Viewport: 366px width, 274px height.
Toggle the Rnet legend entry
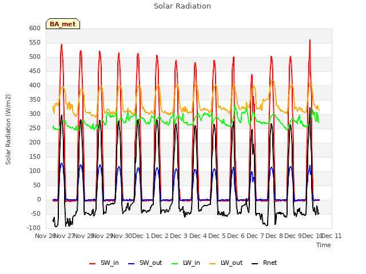click(264, 263)
